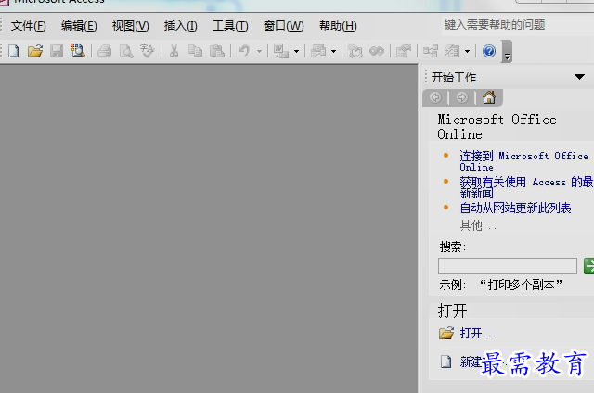Open the 工具(T) menu
Image resolution: width=594 pixels, height=393 pixels.
tap(230, 26)
